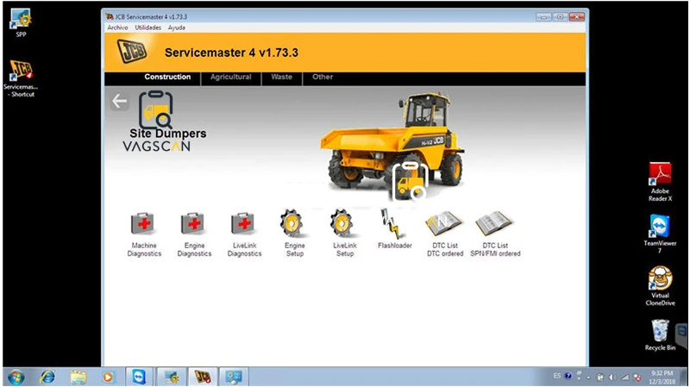
Task: Click the JCB logo in header
Action: coord(132,52)
